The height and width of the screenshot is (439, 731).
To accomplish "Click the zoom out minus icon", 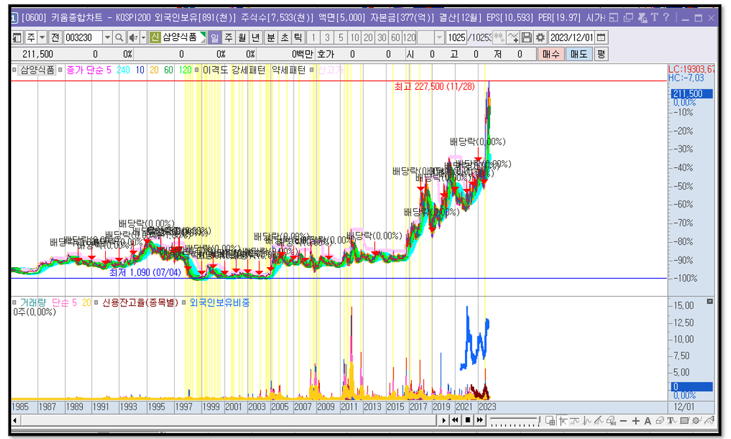I will (x=623, y=421).
